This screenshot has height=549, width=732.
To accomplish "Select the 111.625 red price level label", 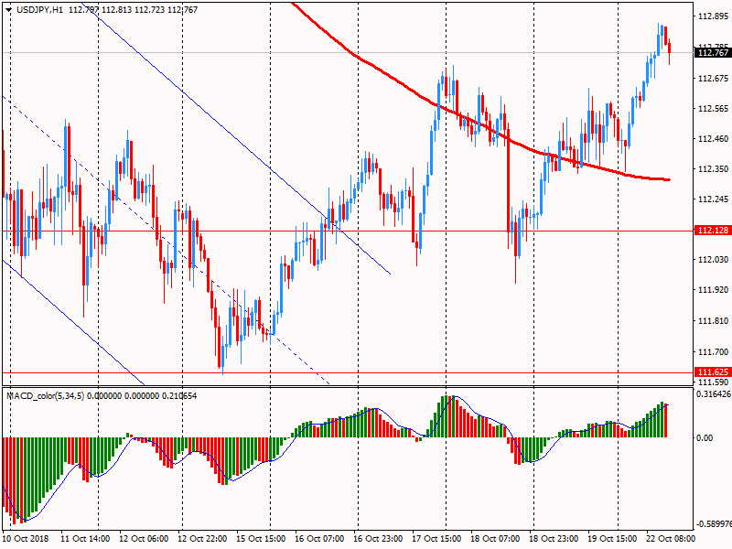I will pos(713,372).
